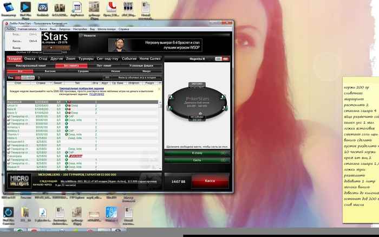The width and height of the screenshot is (379, 237).
Task: Click the Сесть green button
Action: pos(197,160)
